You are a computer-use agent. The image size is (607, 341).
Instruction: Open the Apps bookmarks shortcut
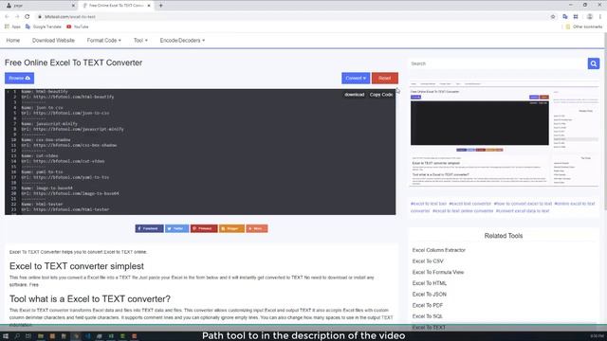[x=12, y=27]
